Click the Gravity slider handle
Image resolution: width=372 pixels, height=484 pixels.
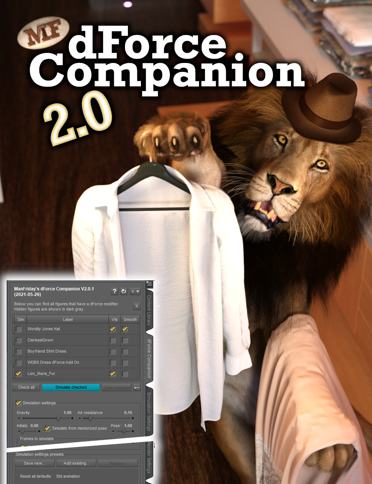tap(58, 418)
